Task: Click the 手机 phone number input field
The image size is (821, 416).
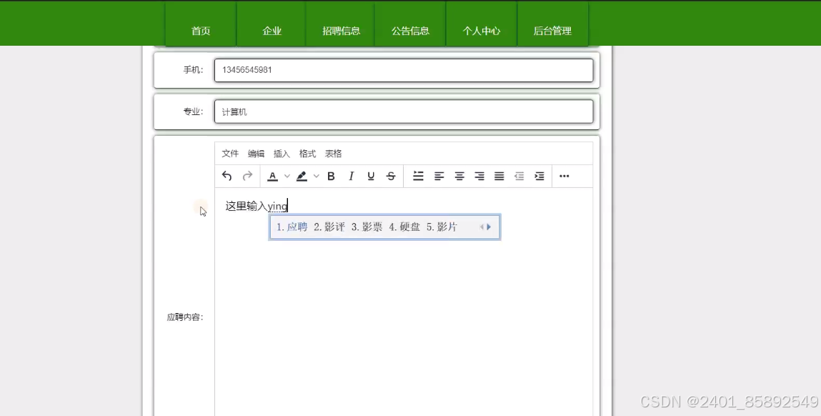Action: [x=404, y=70]
